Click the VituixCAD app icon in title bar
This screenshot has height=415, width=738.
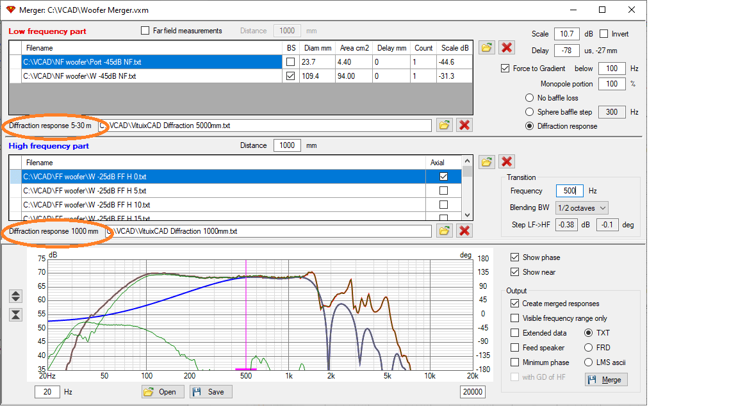coord(10,10)
